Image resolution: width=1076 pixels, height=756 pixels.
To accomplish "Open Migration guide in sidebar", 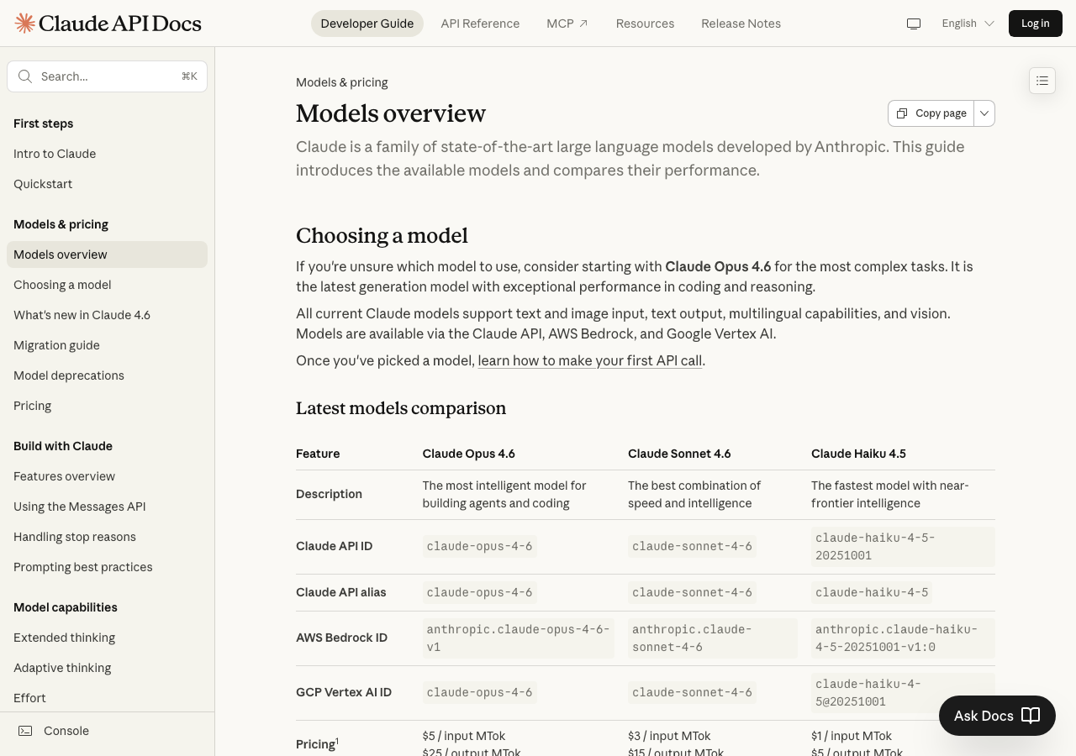I will click(x=56, y=345).
